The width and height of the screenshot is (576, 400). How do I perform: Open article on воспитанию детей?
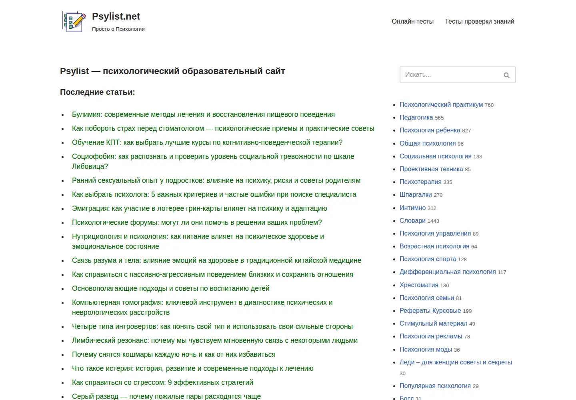click(171, 288)
